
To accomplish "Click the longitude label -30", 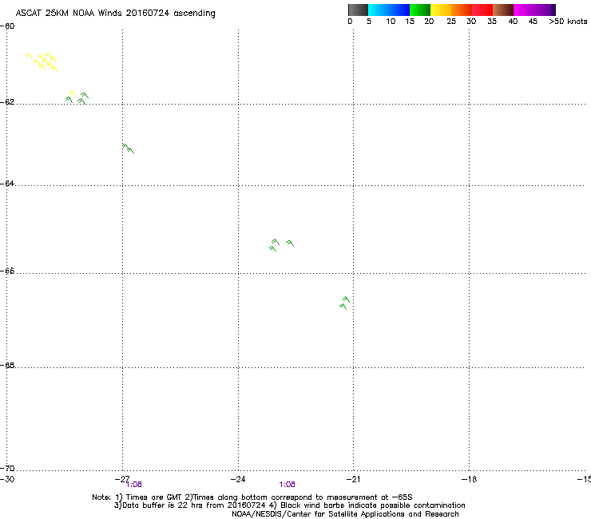I will [7, 479].
